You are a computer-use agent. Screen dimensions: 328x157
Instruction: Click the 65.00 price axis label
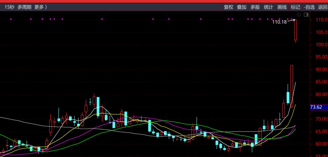point(322,132)
